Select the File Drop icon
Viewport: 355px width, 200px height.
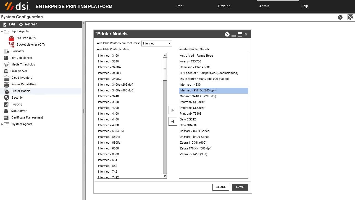tap(11, 38)
